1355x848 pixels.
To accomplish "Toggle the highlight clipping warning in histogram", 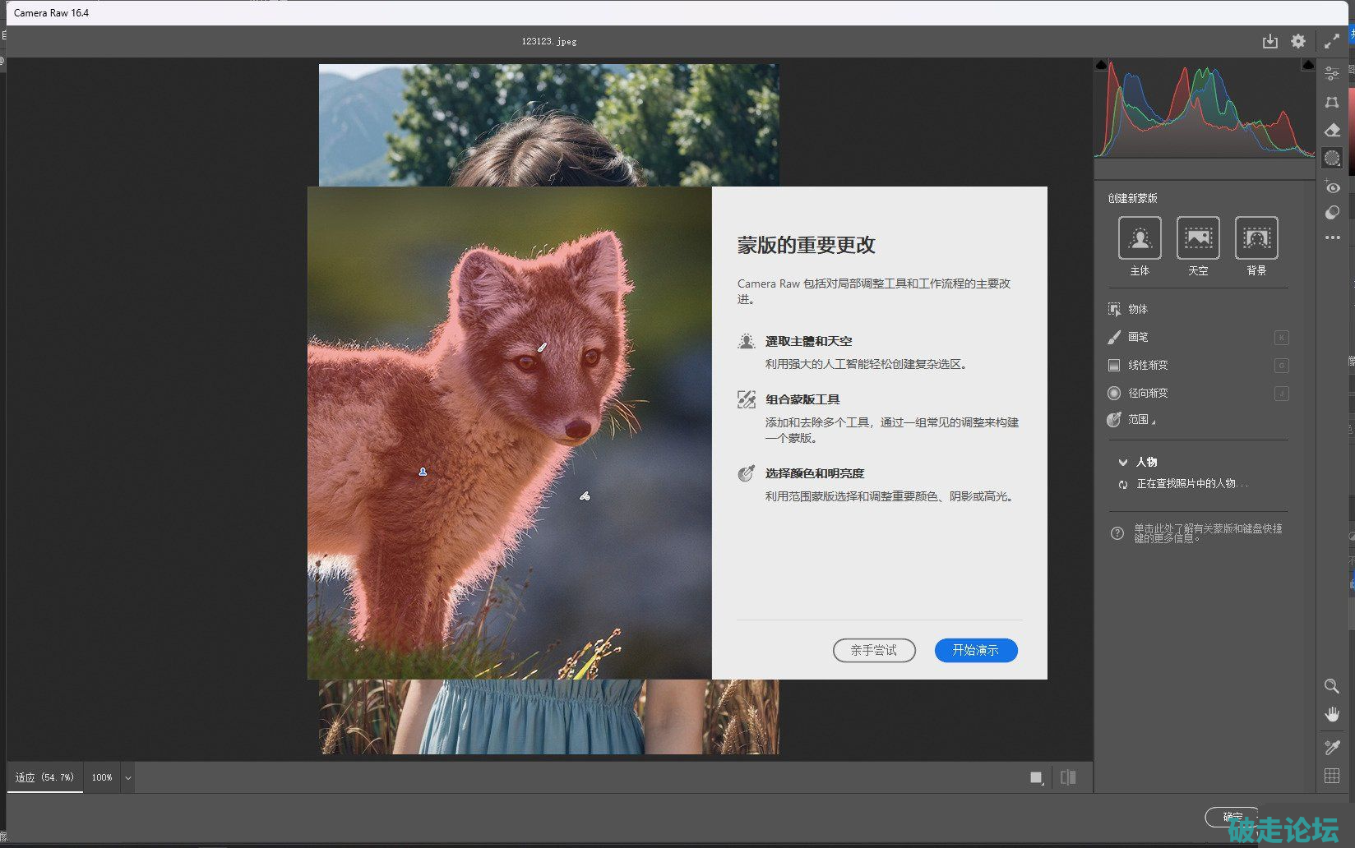I will pos(1307,65).
